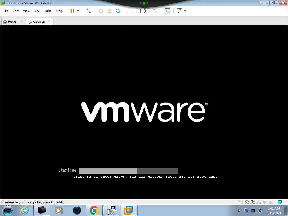Click the Ctrl+Alt status bar hint text
Screen dimensions: 288x216
(32, 202)
